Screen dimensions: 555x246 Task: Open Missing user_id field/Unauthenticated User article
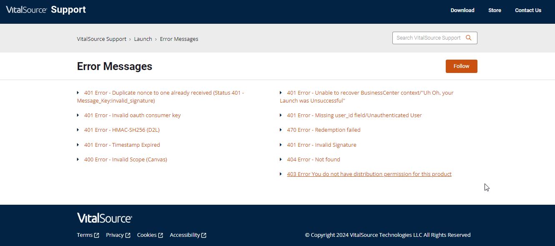click(354, 115)
